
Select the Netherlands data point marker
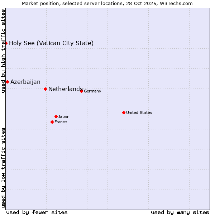coord(45,89)
